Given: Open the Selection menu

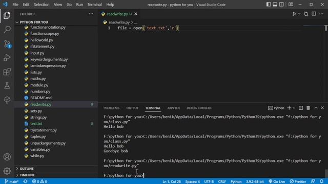Looking at the screenshot, I should pos(42,5).
